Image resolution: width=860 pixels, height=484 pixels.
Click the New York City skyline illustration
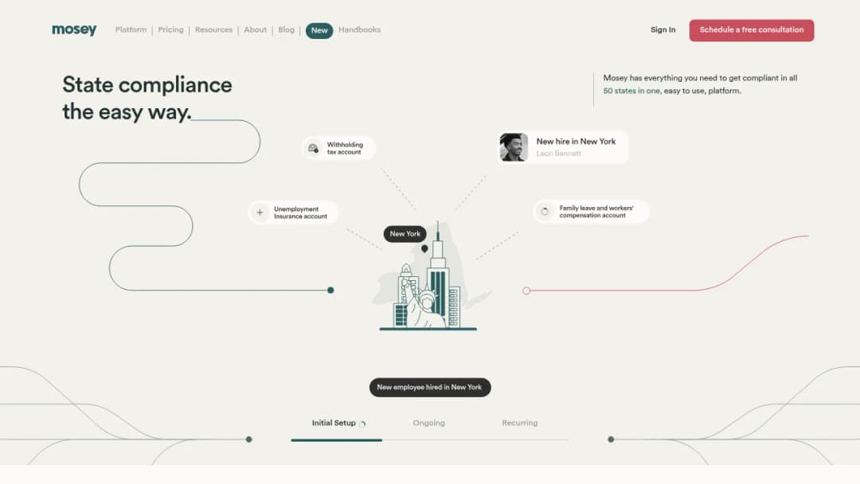point(428,277)
